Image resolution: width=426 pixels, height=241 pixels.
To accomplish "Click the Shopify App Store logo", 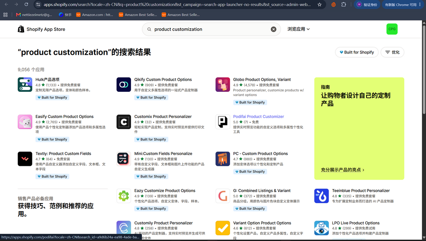I will point(41,29).
